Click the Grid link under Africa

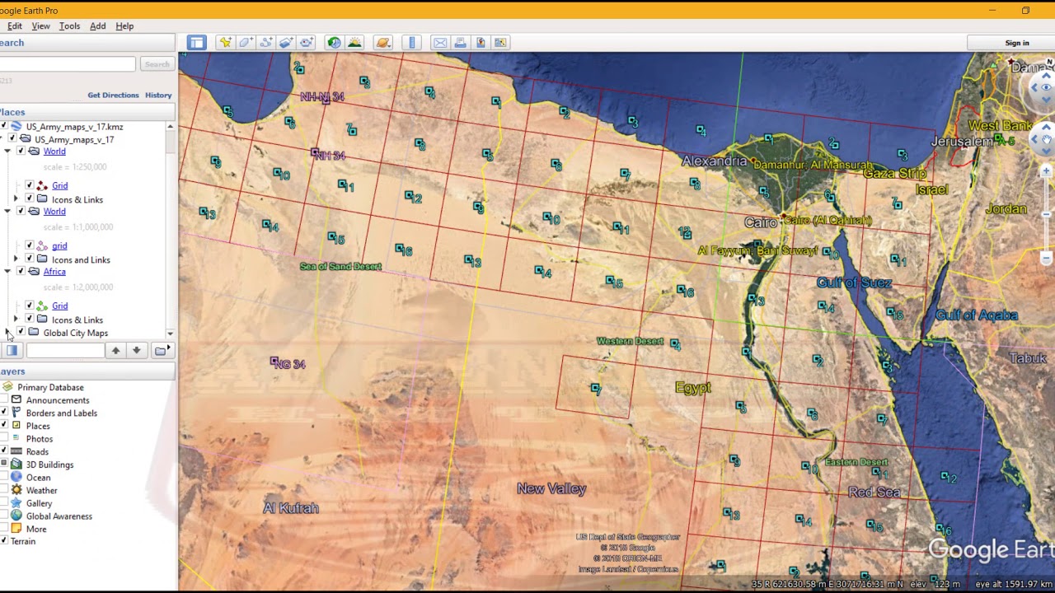coord(60,306)
